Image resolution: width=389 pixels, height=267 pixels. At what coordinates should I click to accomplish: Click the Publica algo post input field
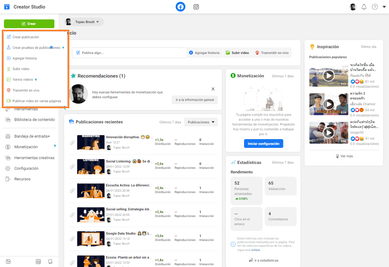(129, 52)
